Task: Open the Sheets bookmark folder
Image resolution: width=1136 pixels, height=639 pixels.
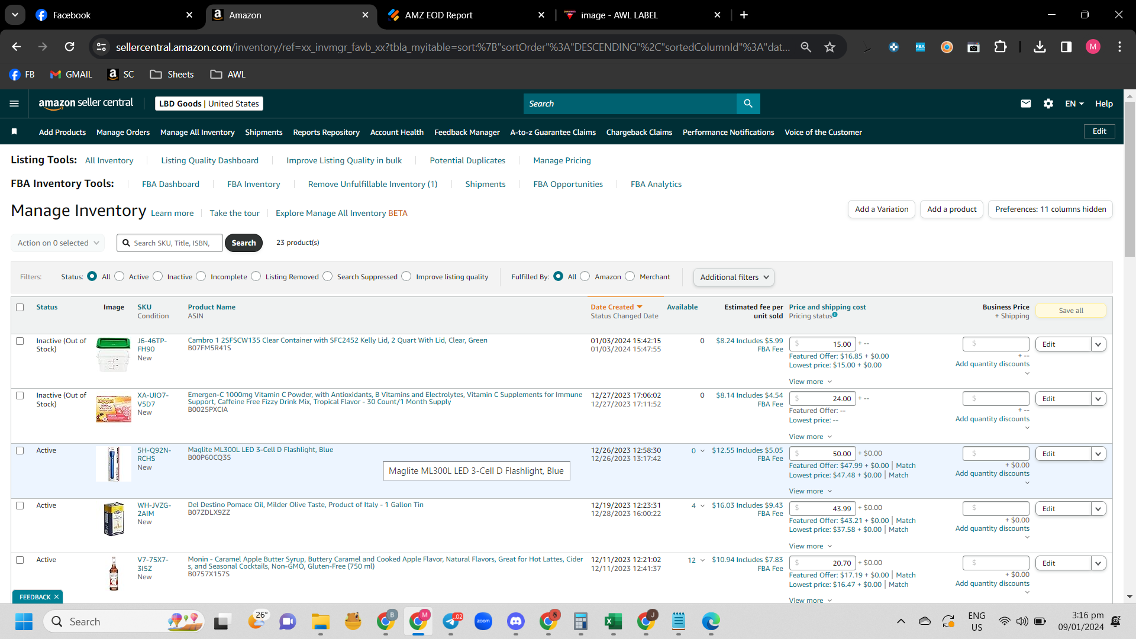Action: click(172, 74)
